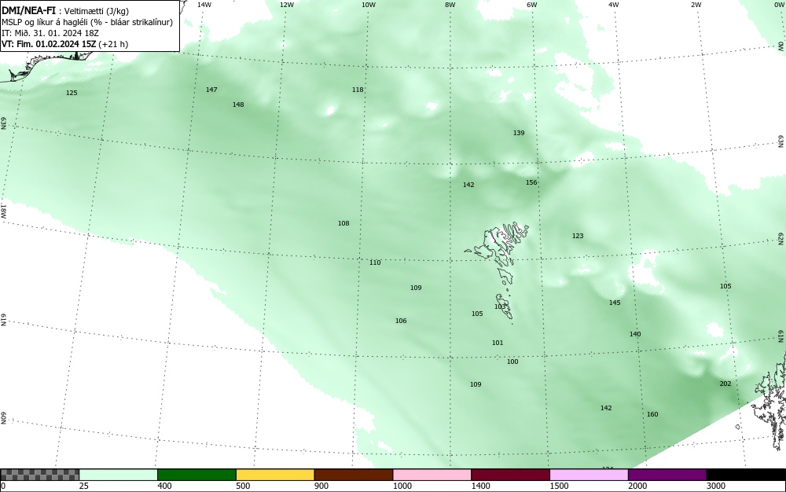Click the "14W" longitude label

(x=204, y=5)
